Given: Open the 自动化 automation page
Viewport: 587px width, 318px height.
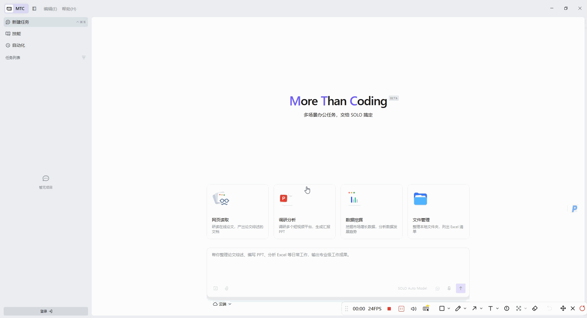Looking at the screenshot, I should click(46, 45).
